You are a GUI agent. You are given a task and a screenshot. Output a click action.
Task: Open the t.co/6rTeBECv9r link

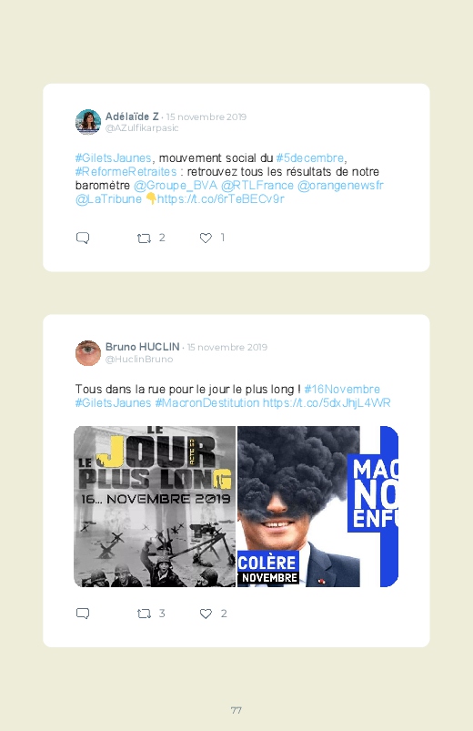coord(220,199)
